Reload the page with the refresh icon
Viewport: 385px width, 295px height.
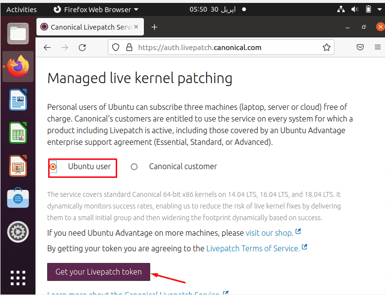[82, 47]
